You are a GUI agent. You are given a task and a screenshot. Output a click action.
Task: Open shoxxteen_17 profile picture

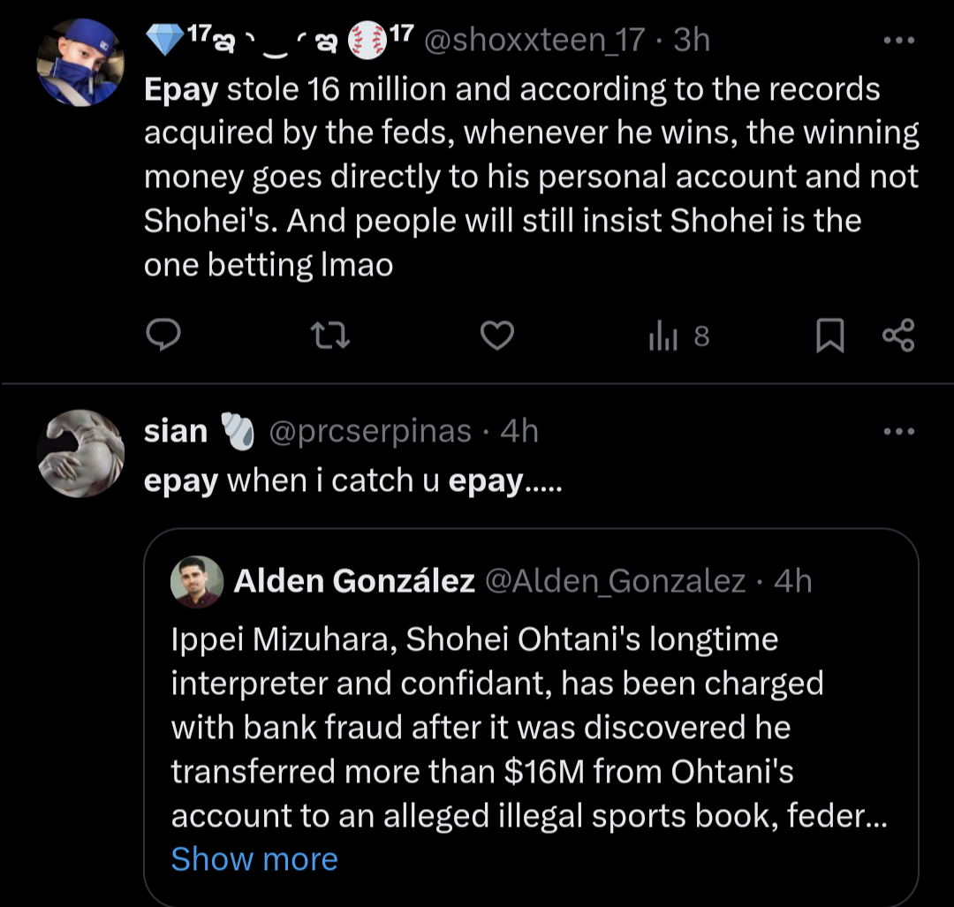[x=80, y=63]
